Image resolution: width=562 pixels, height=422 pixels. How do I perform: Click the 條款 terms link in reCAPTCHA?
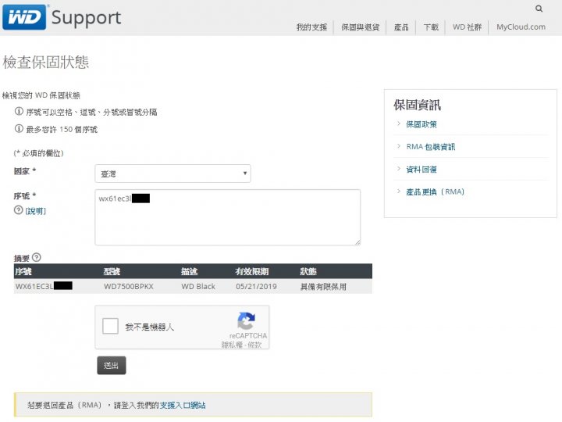(254, 345)
